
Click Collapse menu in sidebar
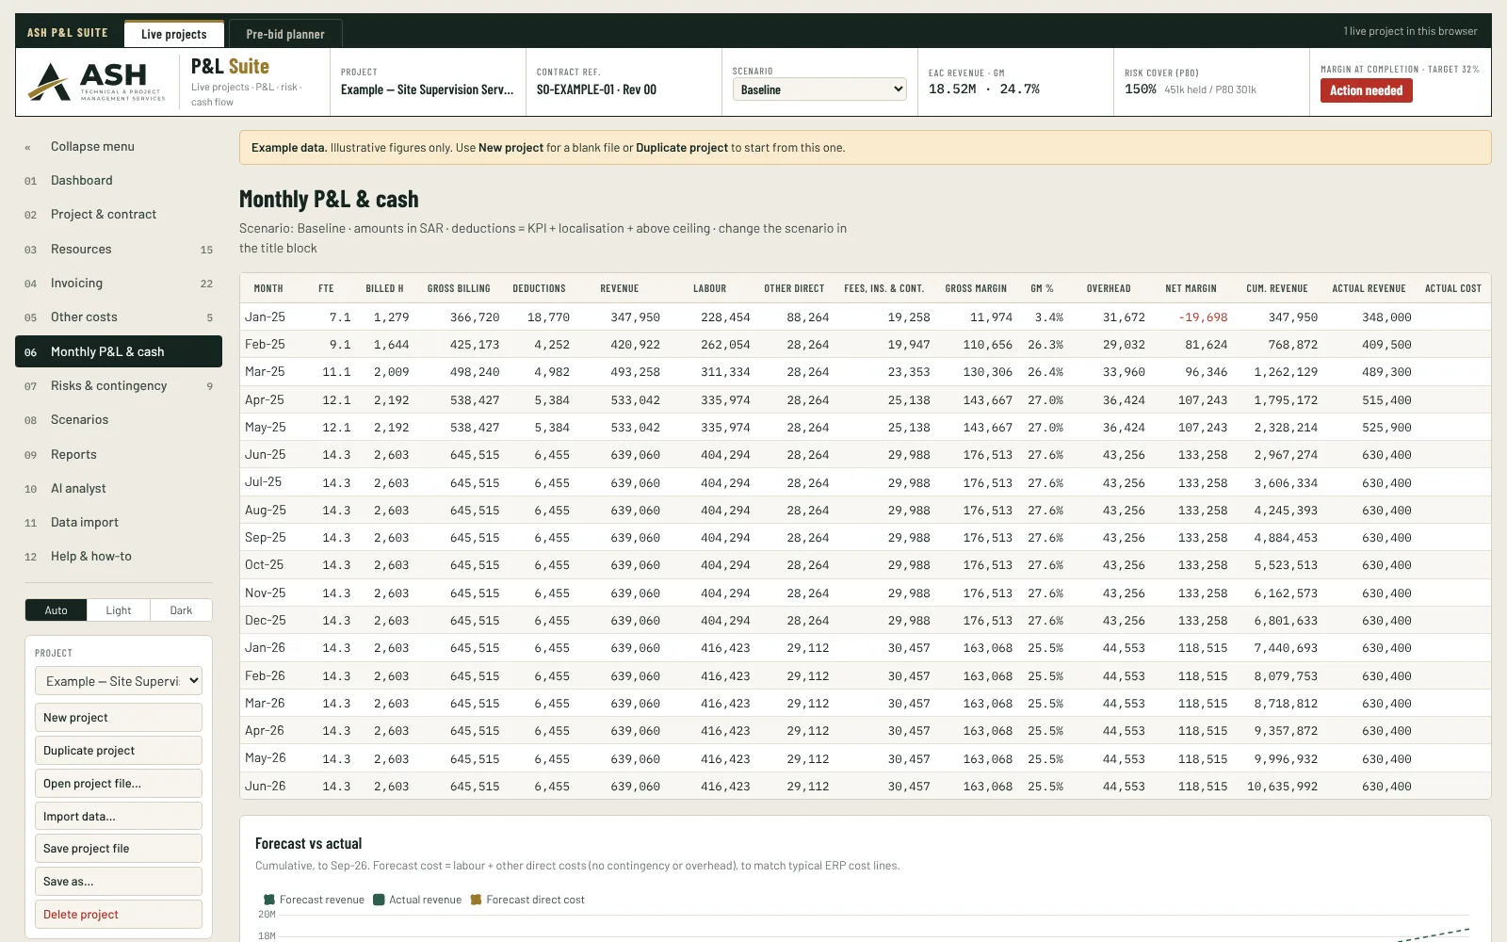(119, 147)
